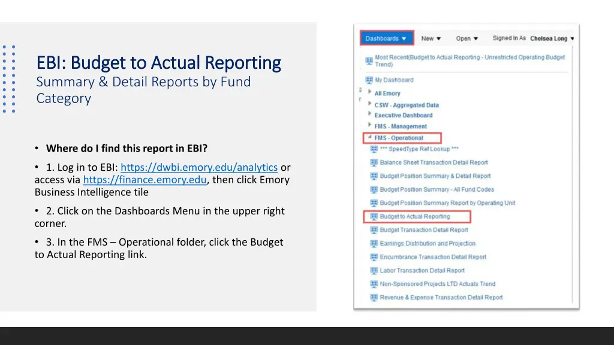Open the Dashboards dropdown menu
This screenshot has width=614, height=345.
click(387, 38)
